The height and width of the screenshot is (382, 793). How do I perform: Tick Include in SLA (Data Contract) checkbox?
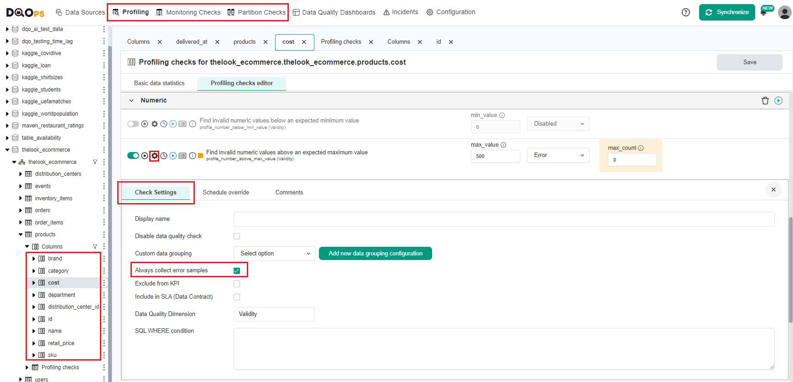pyautogui.click(x=237, y=297)
